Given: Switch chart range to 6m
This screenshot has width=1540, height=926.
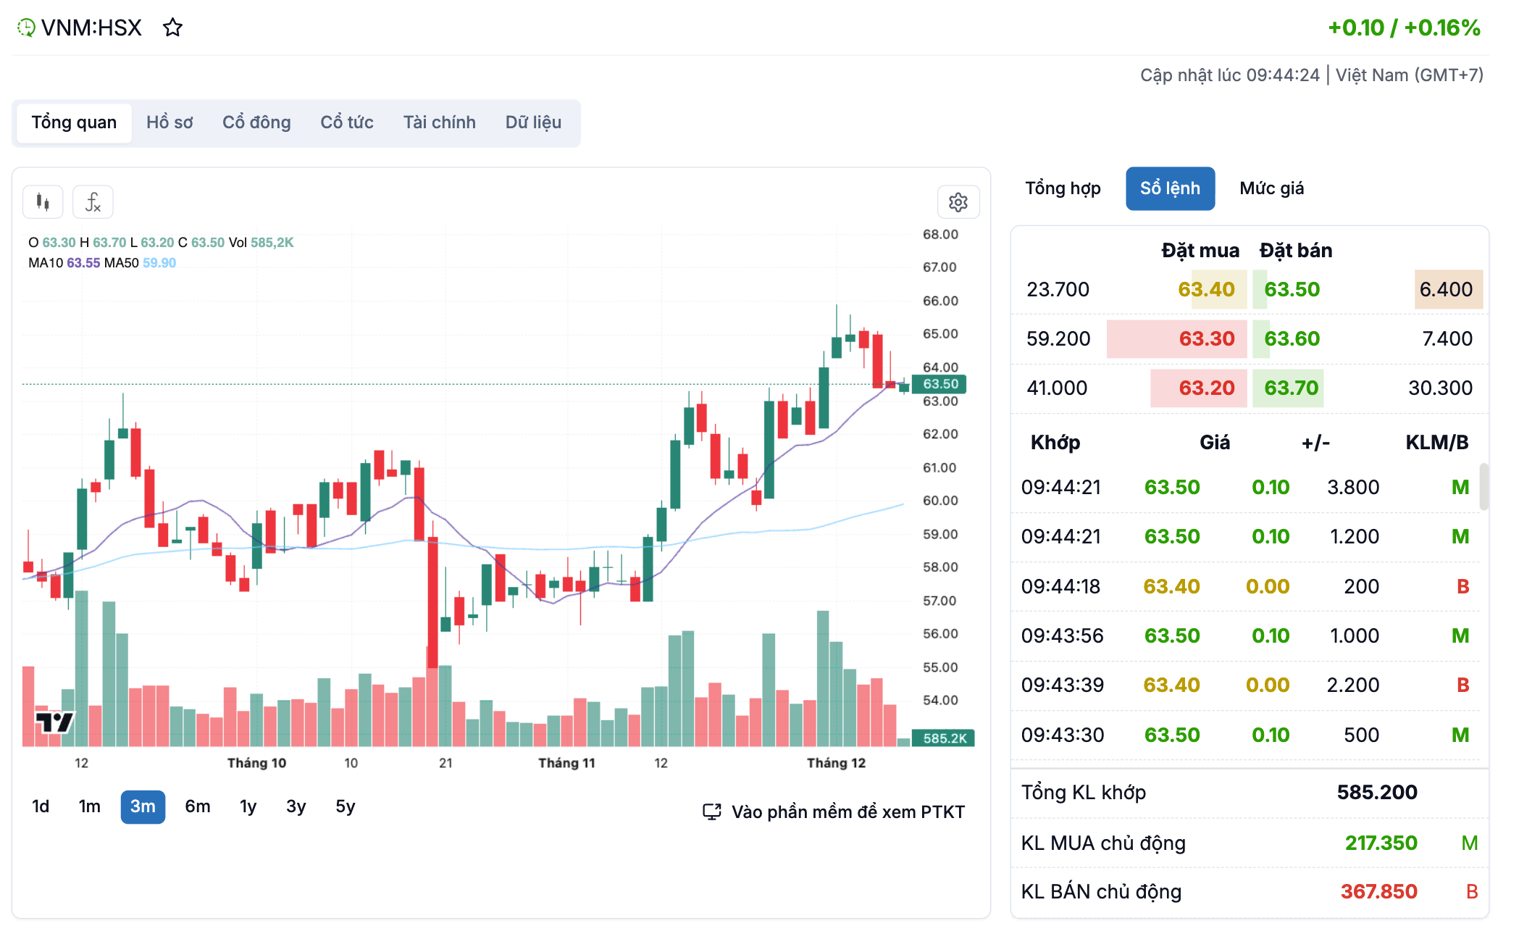Looking at the screenshot, I should 197,806.
